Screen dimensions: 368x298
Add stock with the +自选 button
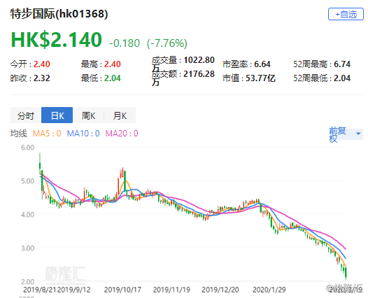[x=346, y=14]
